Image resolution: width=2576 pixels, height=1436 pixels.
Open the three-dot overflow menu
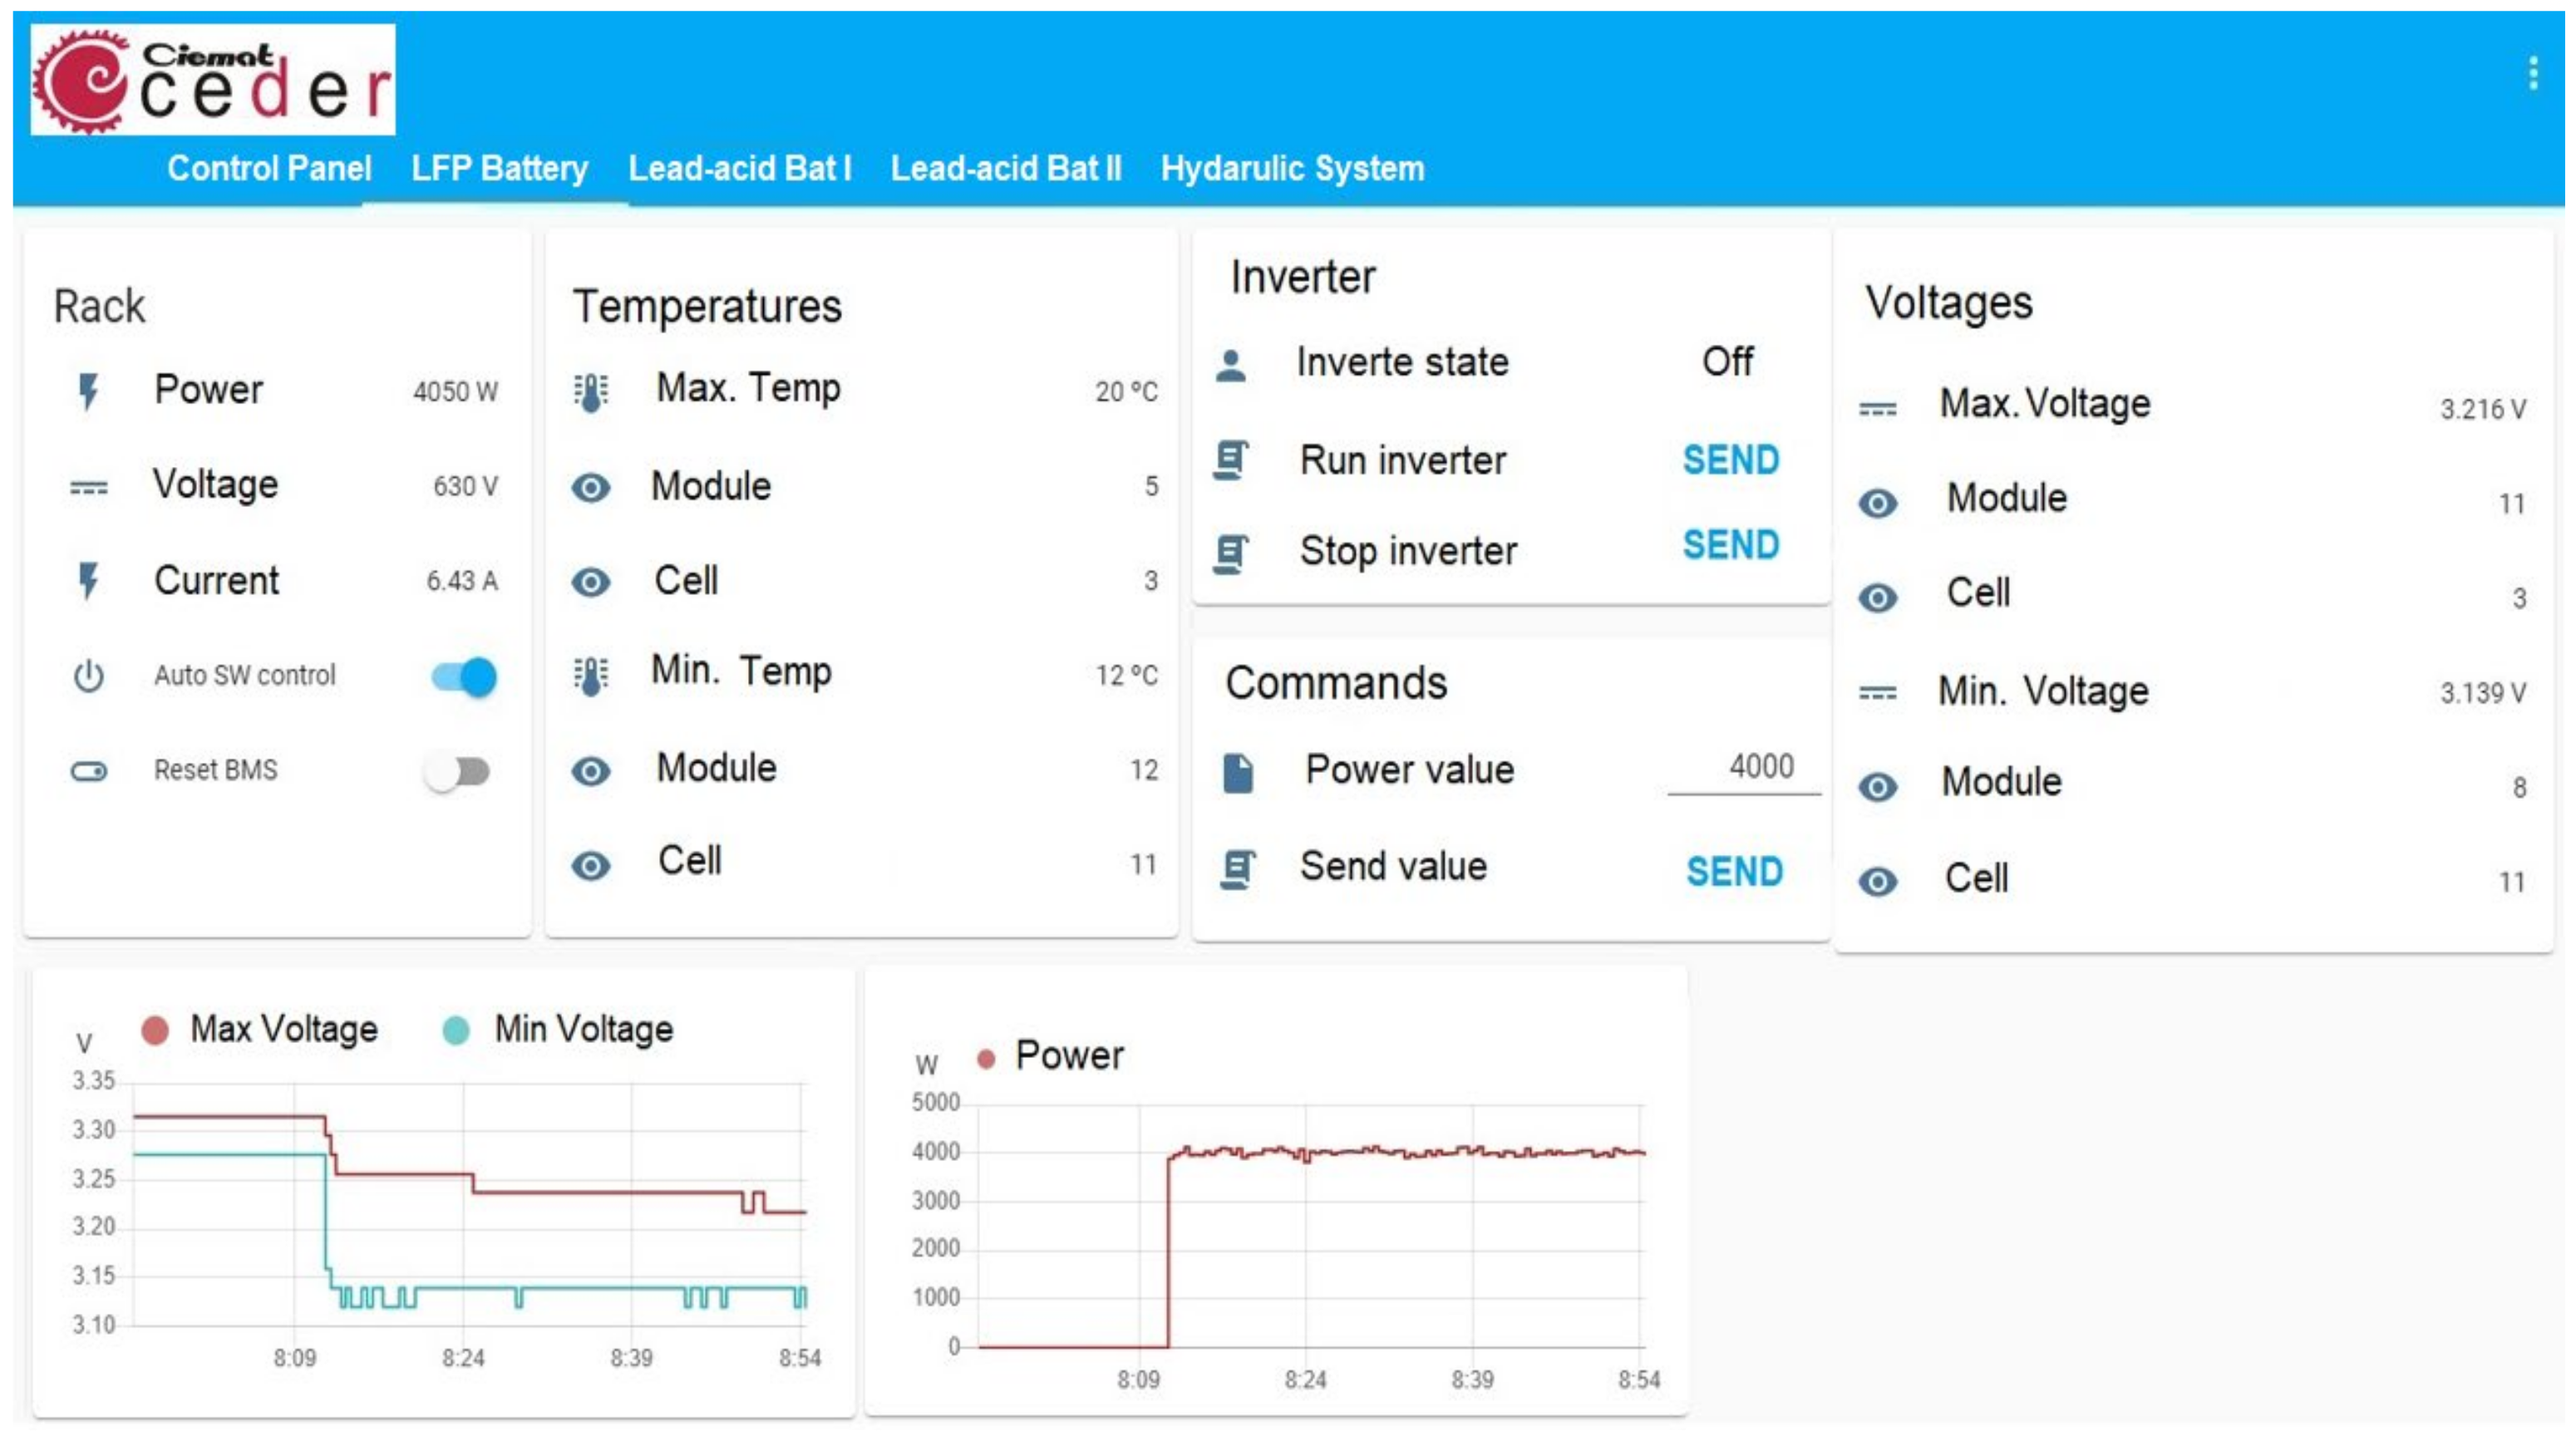2532,73
